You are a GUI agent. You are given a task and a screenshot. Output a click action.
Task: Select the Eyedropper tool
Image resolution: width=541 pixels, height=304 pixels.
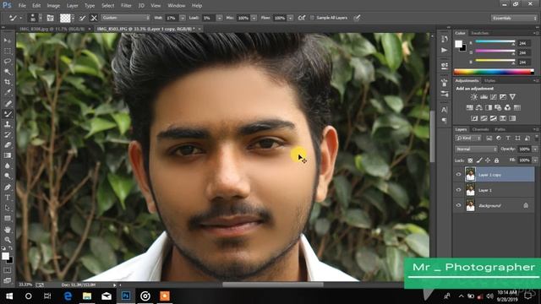8,92
